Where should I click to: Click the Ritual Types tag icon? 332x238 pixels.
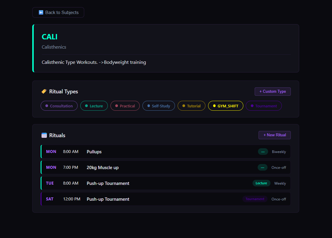tap(44, 91)
